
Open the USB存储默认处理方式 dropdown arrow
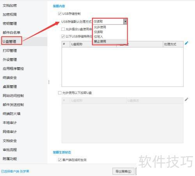coord(125,21)
